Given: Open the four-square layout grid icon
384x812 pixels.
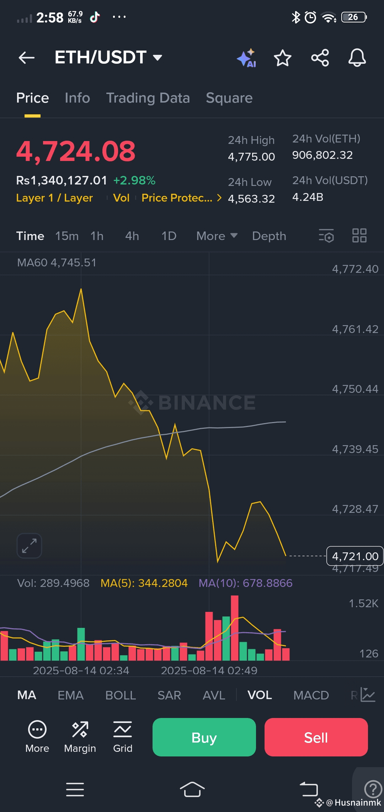Looking at the screenshot, I should tap(359, 236).
